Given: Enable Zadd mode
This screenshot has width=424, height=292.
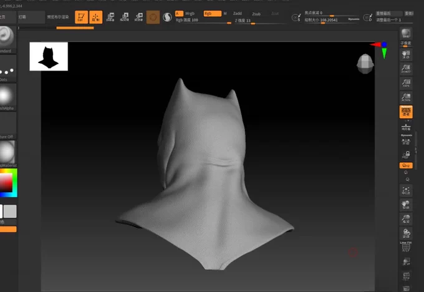Looking at the screenshot, I should point(238,14).
